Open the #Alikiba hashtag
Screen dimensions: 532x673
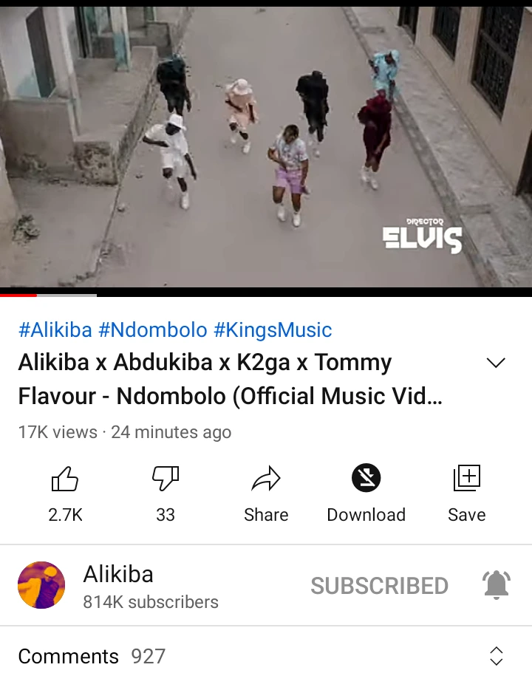point(55,330)
